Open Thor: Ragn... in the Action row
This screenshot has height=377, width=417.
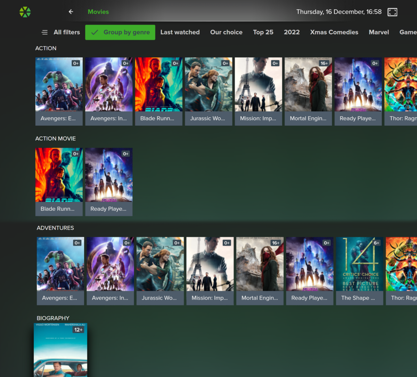pyautogui.click(x=401, y=91)
